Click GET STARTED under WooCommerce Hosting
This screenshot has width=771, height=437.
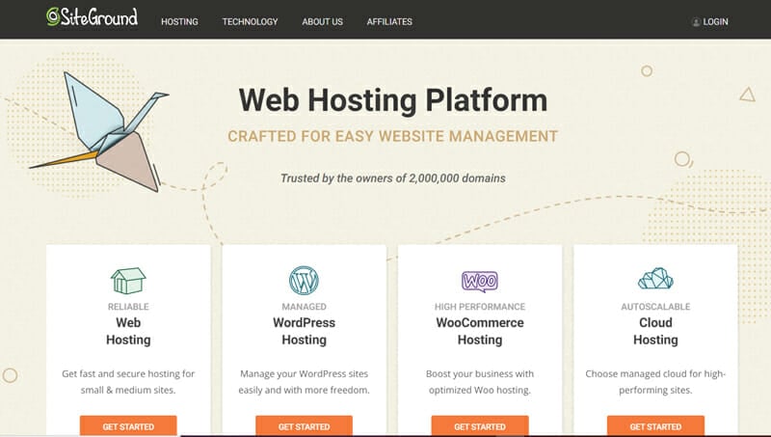point(480,426)
